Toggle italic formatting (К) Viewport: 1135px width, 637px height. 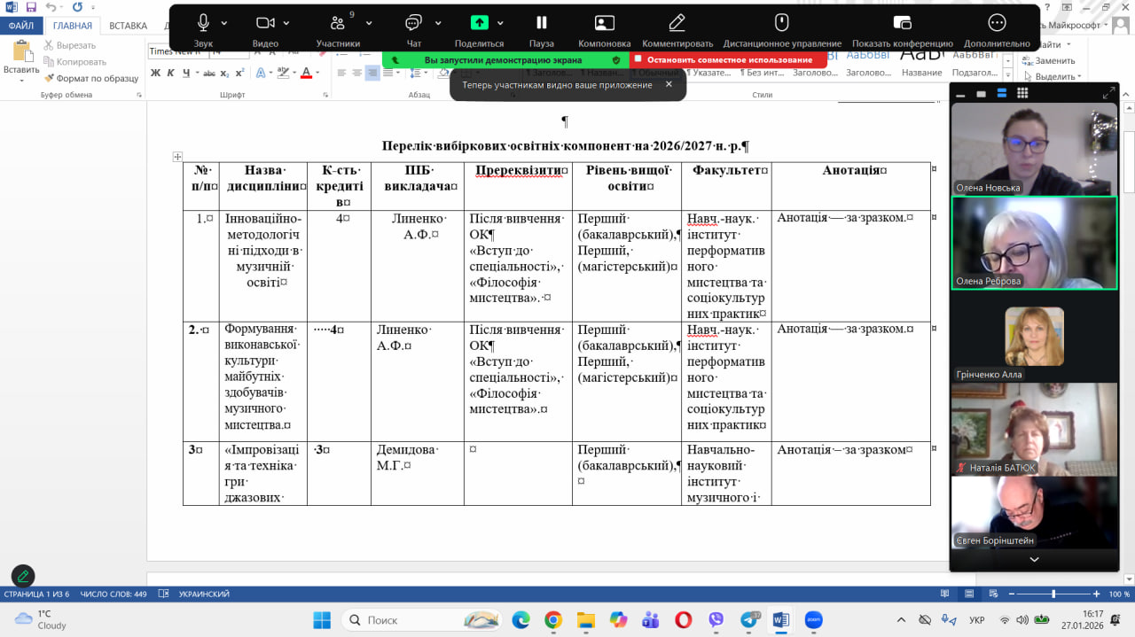coord(171,73)
